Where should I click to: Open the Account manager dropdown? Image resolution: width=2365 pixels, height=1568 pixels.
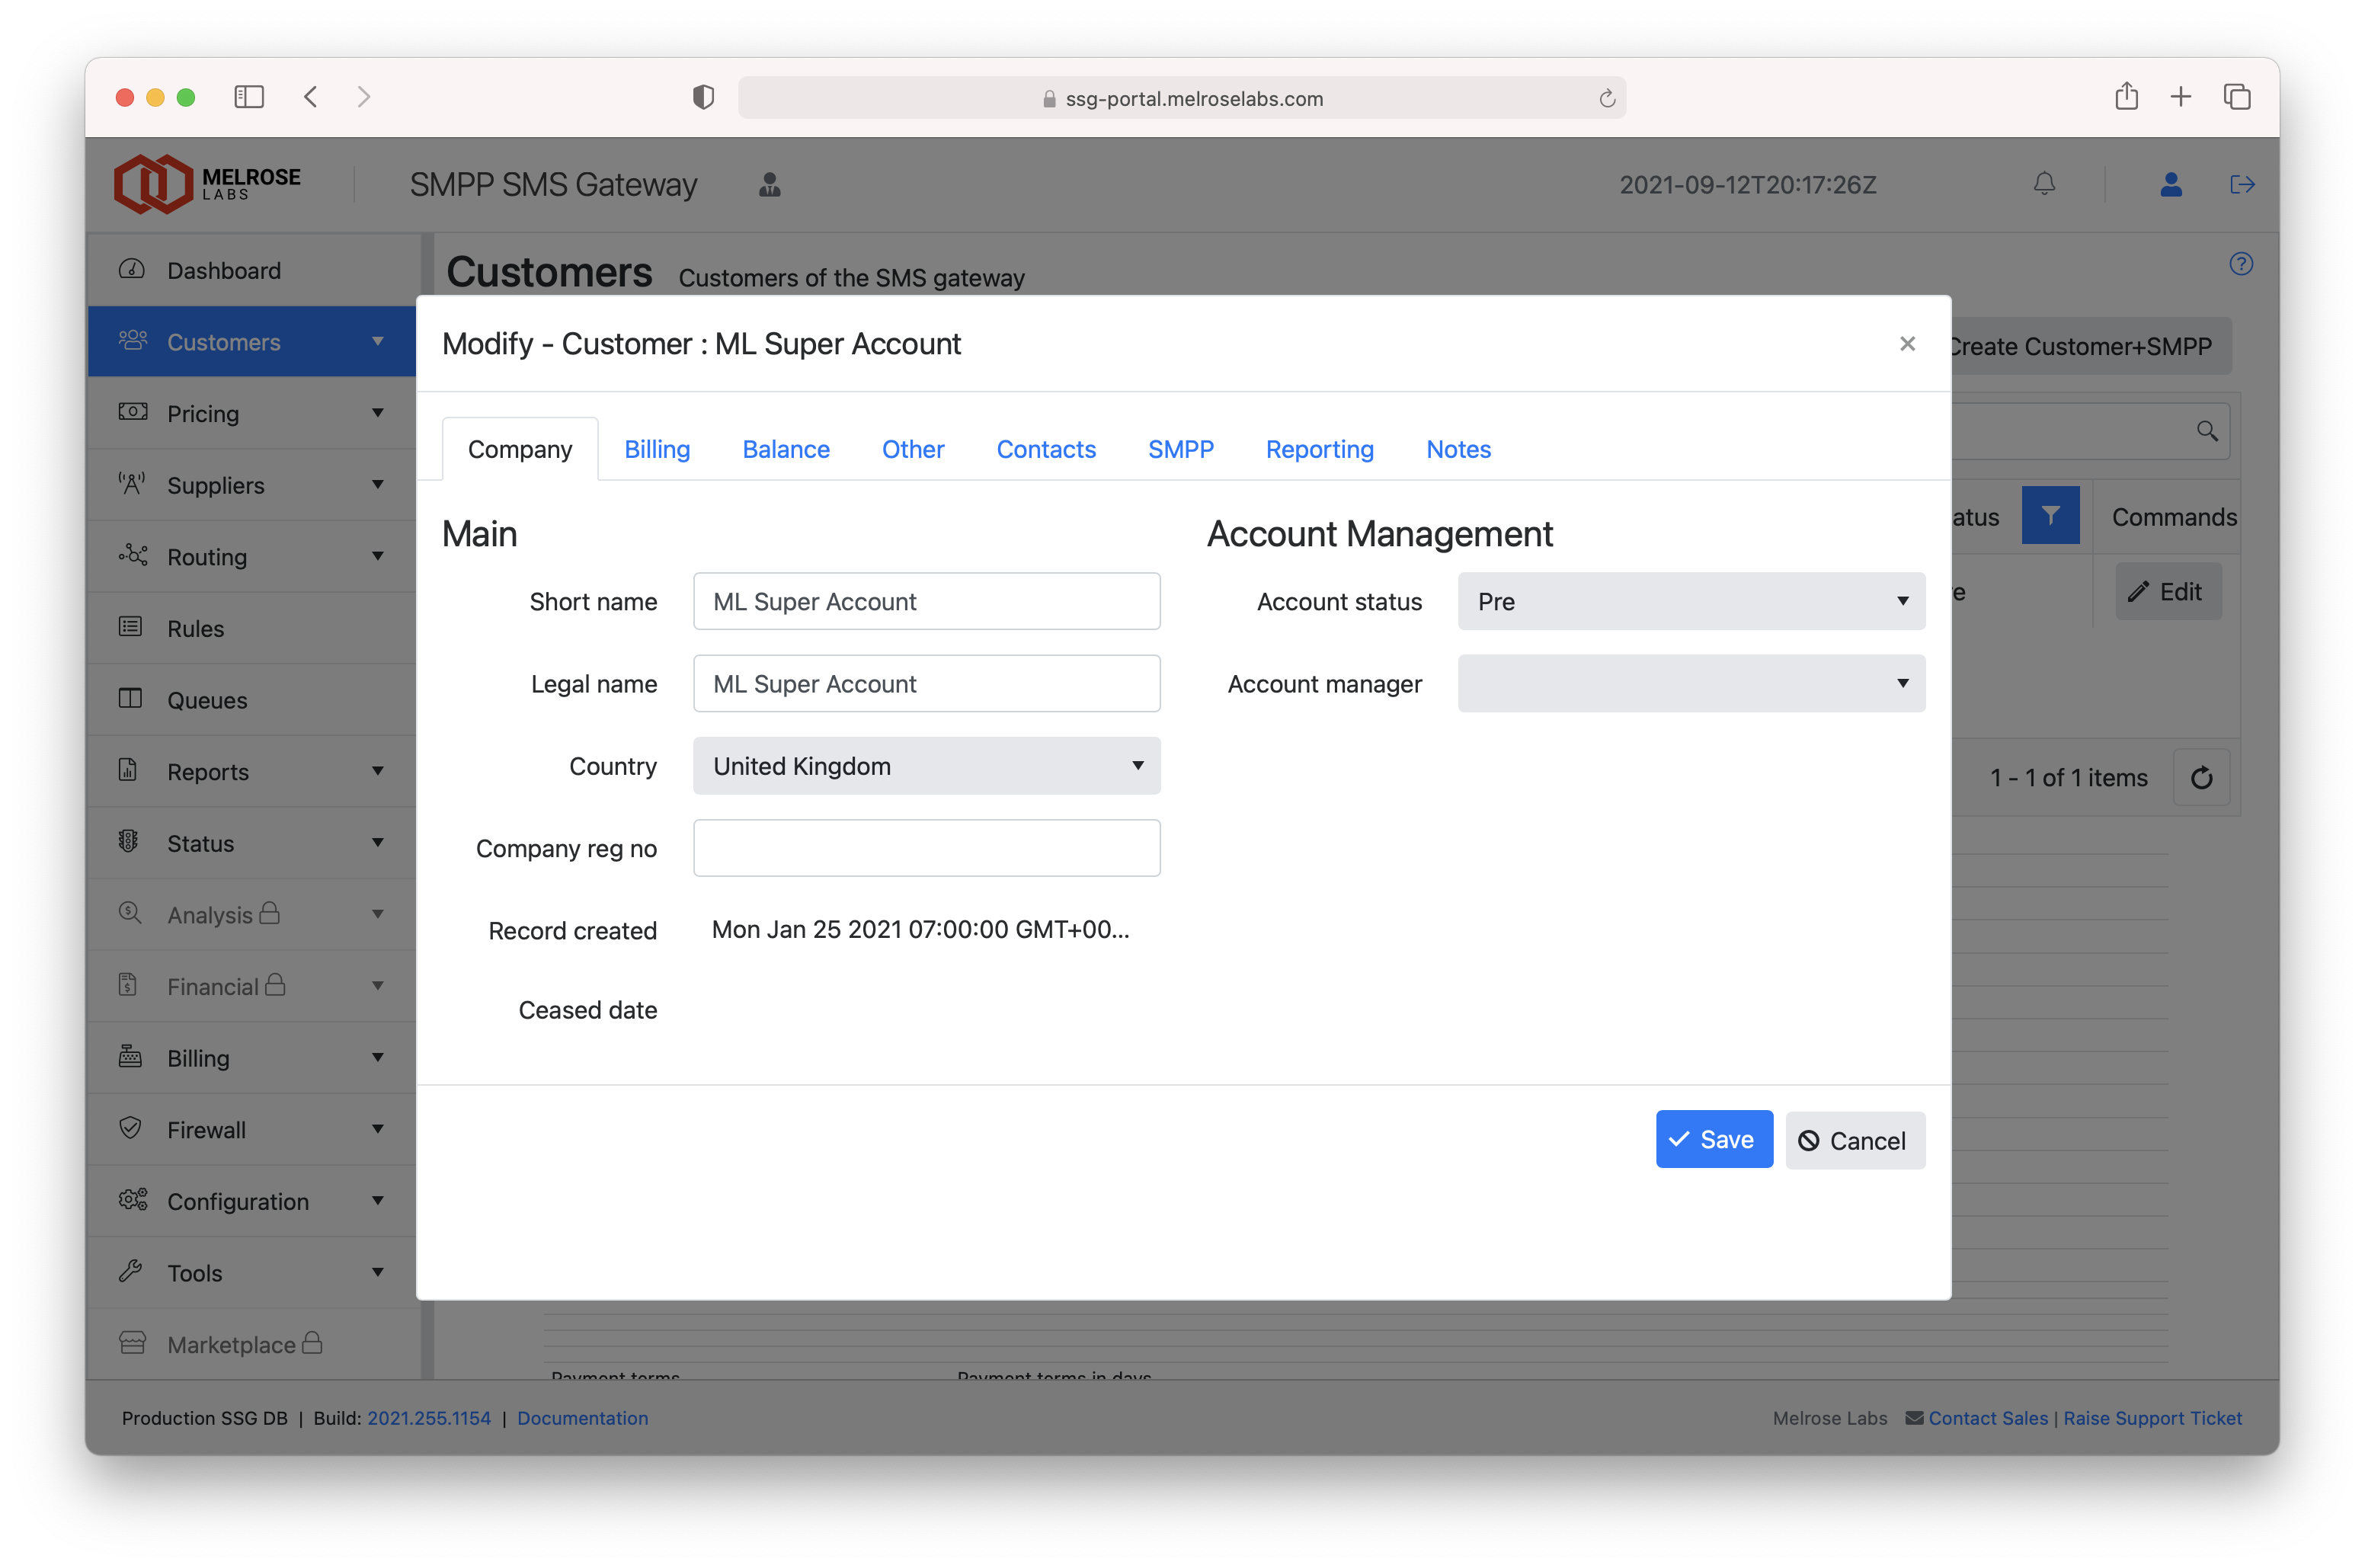[1690, 684]
